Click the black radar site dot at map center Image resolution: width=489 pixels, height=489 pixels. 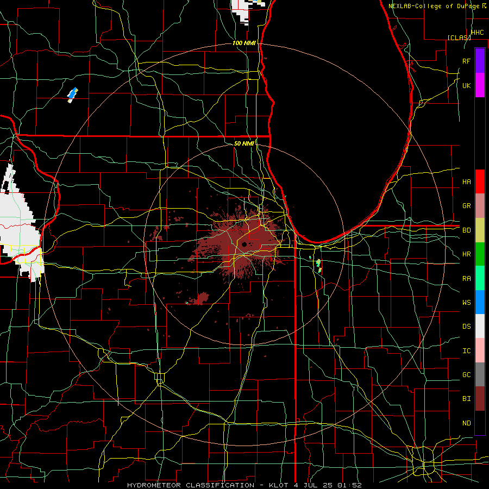coord(244,244)
